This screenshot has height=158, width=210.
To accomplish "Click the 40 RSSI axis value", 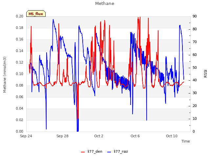I will pos(195,80).
